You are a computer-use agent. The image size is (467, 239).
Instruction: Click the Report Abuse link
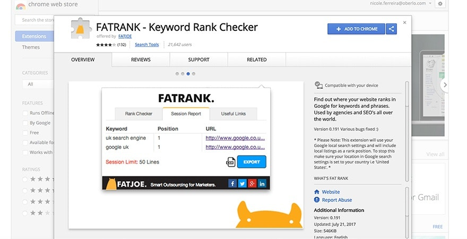point(337,200)
